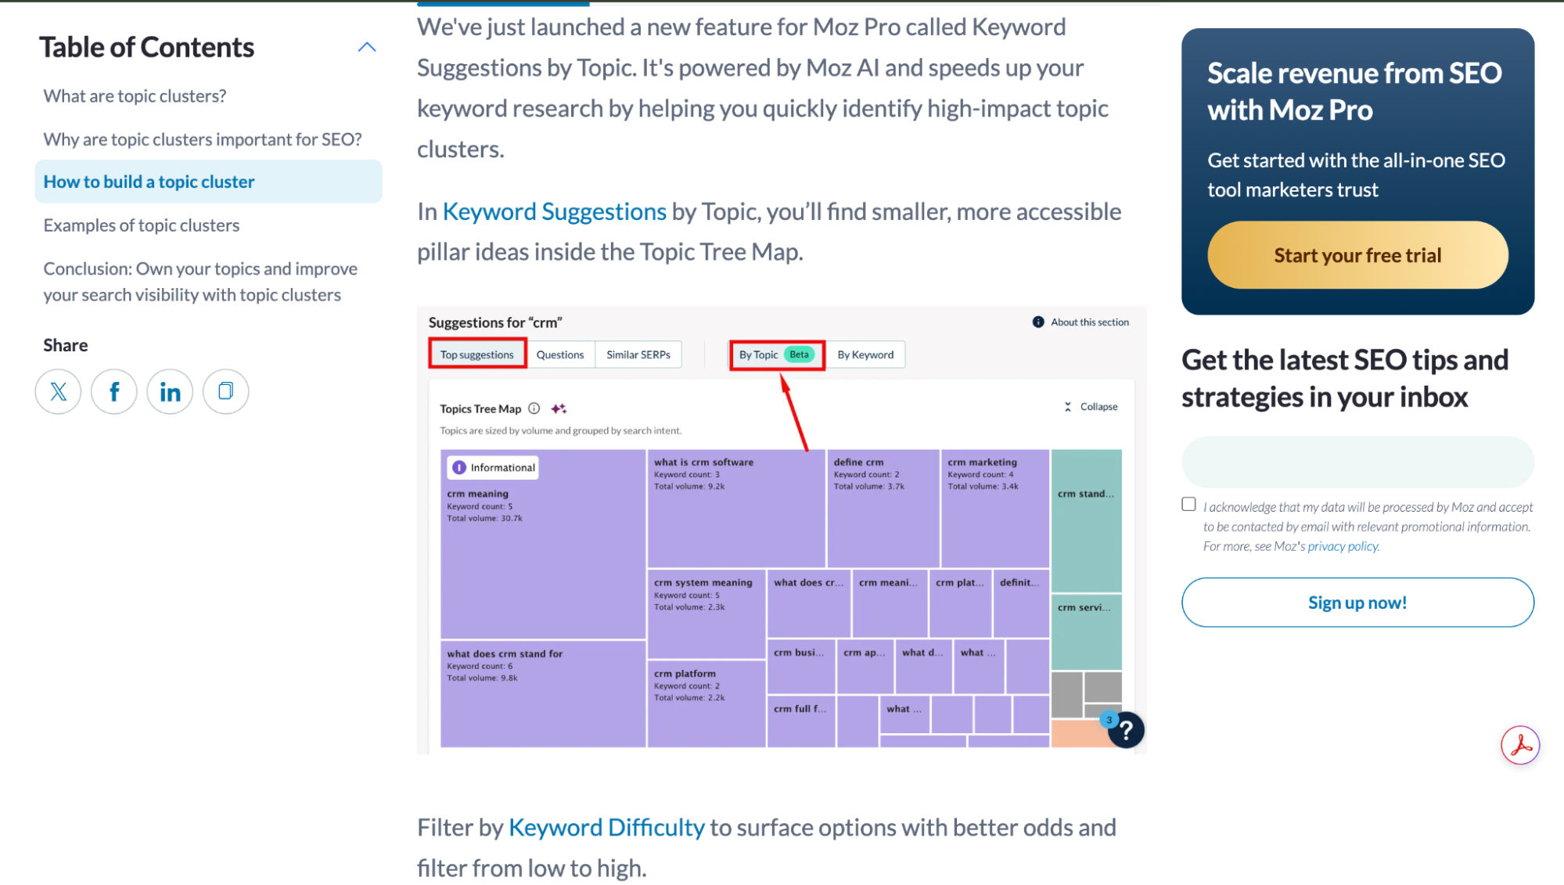This screenshot has height=885, width=1564.
Task: Go to Examples of topic clusters section
Action: click(142, 225)
